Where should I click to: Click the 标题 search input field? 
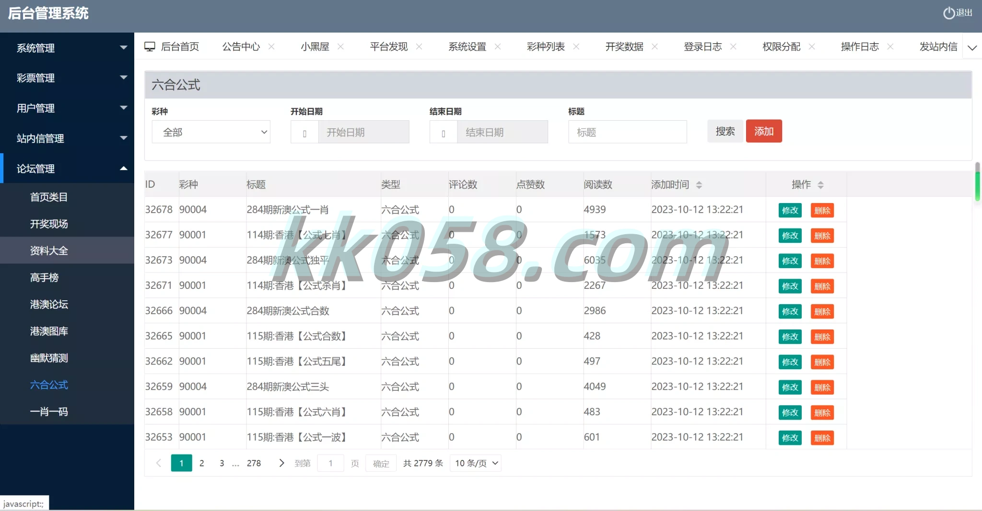coord(628,132)
